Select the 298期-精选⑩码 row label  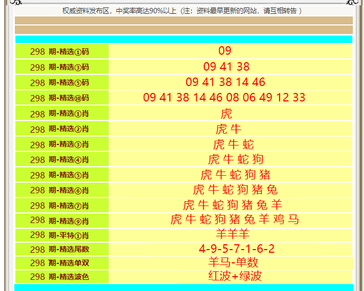[62, 98]
